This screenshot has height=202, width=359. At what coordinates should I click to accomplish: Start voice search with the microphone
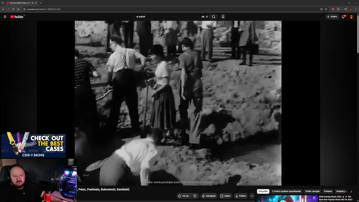pos(223,17)
